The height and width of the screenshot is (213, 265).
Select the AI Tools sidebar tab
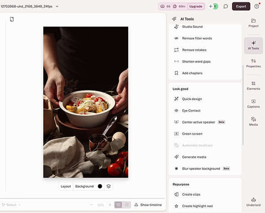254,46
